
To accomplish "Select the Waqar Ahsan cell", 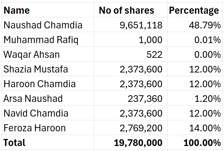I will (32, 54).
